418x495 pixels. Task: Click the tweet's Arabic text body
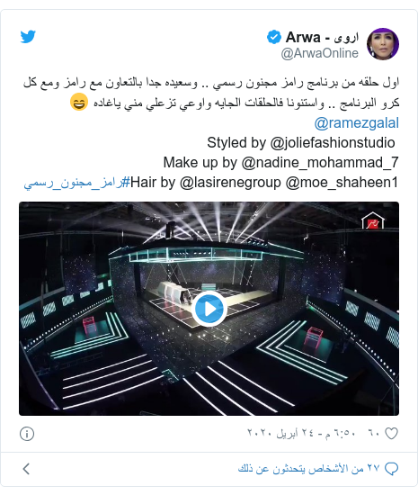pyautogui.click(x=211, y=93)
